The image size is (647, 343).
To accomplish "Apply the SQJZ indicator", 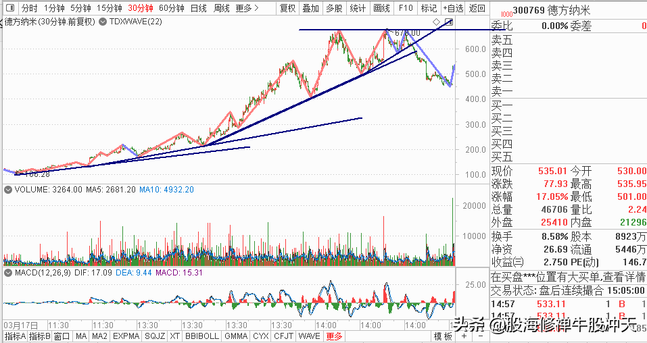I will click(154, 336).
